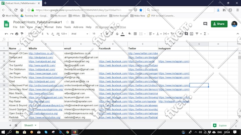Reload the browser page
The image size is (241, 135).
tap(16, 10)
